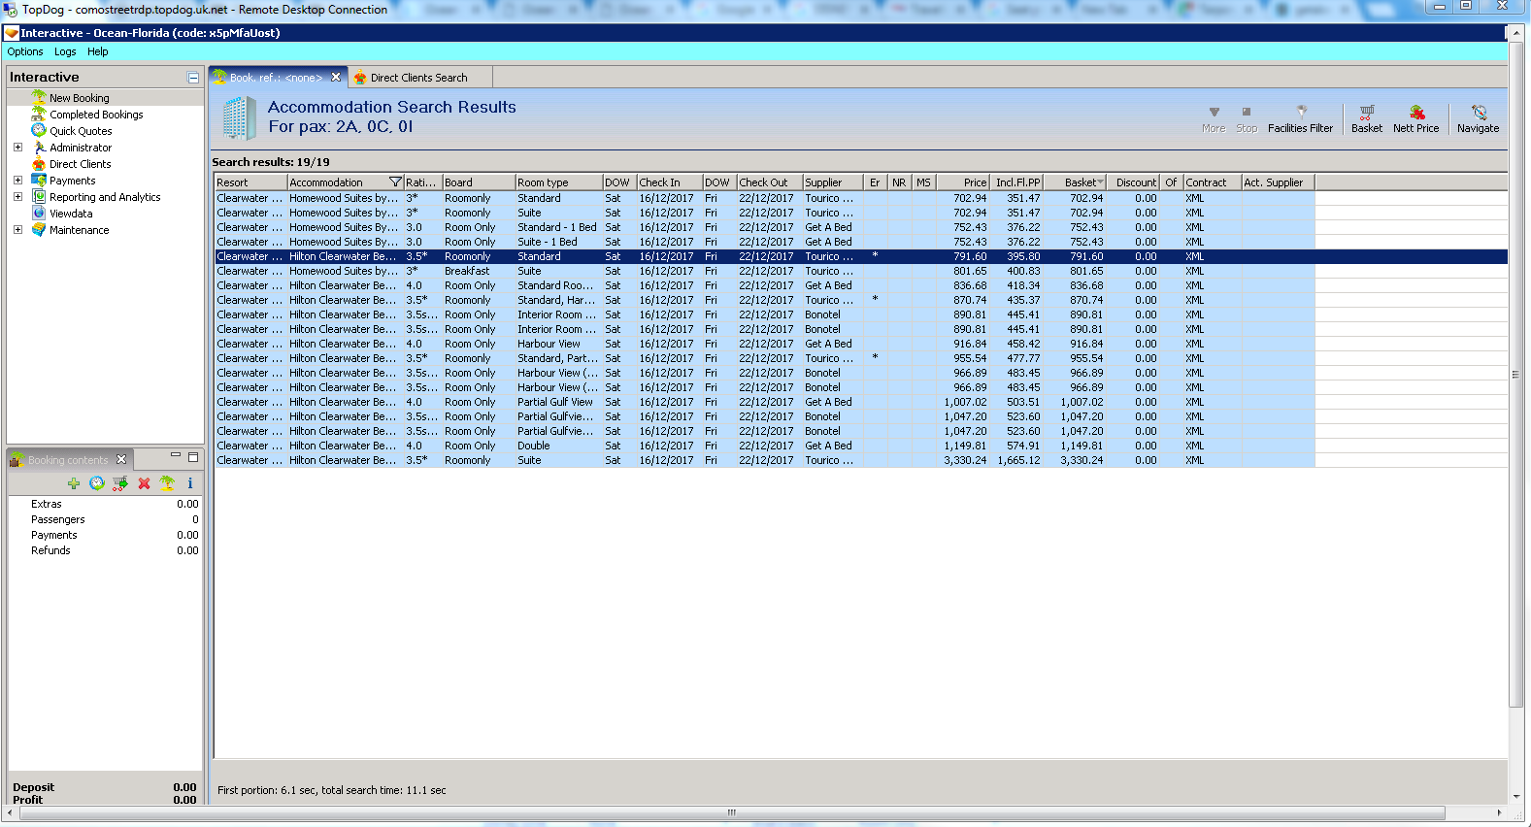
Task: Maximize the Booking contents panel
Action: (193, 456)
